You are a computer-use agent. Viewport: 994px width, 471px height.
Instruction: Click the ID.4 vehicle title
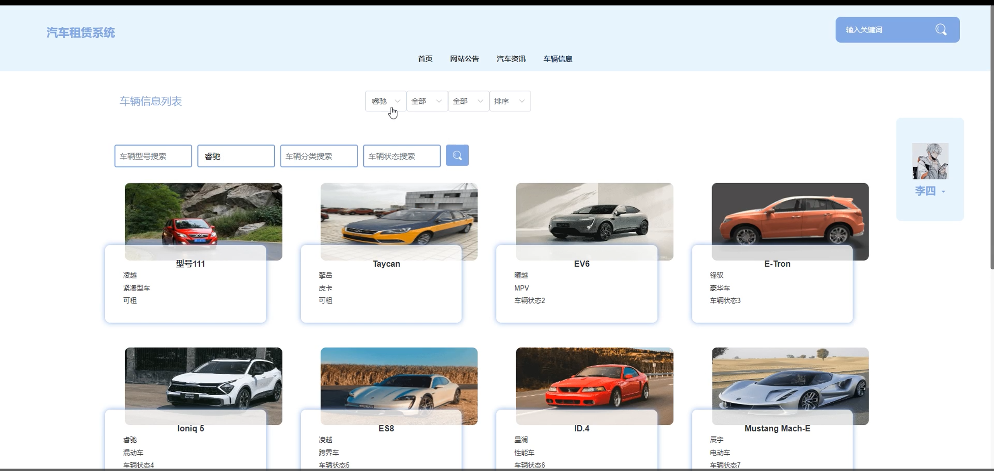[582, 428]
